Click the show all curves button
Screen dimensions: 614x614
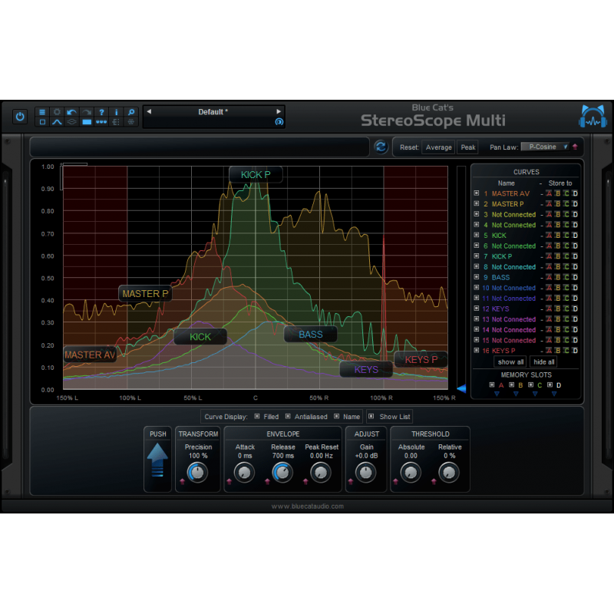(510, 361)
